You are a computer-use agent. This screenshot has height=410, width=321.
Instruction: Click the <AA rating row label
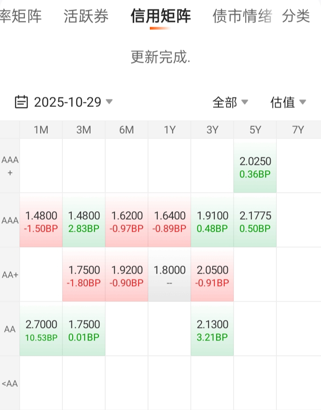coord(10,383)
